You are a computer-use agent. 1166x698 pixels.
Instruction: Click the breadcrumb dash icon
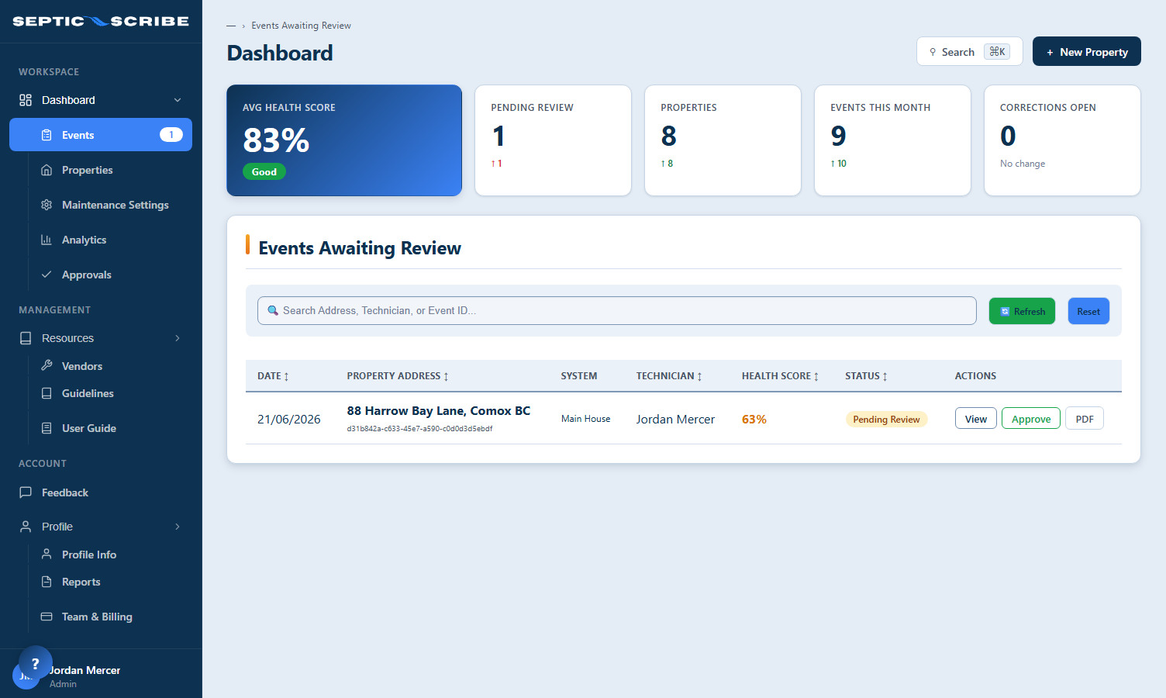tap(231, 26)
